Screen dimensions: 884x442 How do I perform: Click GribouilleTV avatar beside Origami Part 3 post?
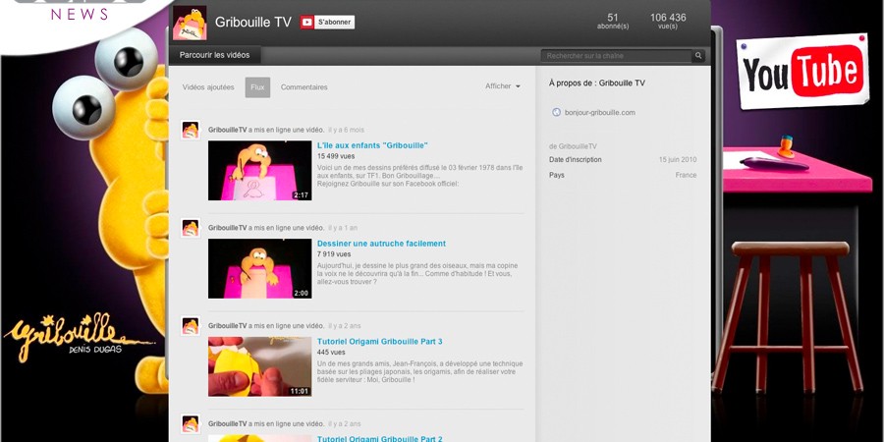click(x=190, y=326)
